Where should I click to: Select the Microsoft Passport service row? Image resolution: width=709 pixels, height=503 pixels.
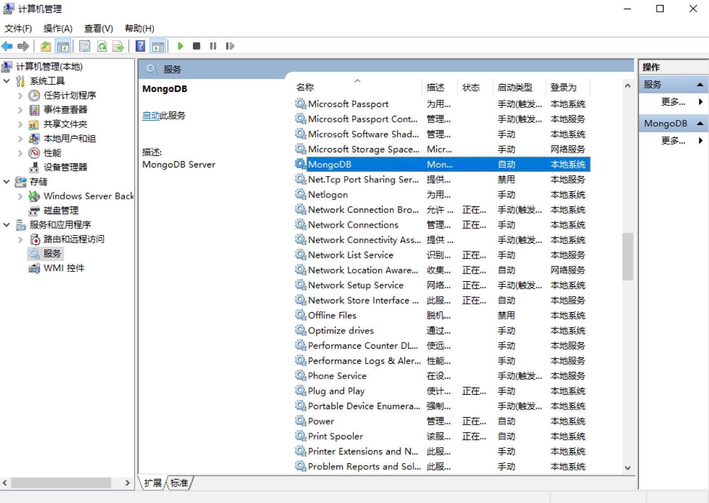point(442,104)
